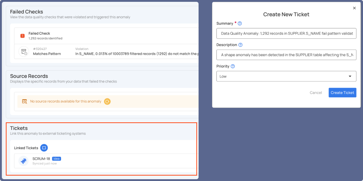This screenshot has height=181, width=363.
Task: Close the Create New Ticket dialog
Action: pyautogui.click(x=354, y=8)
